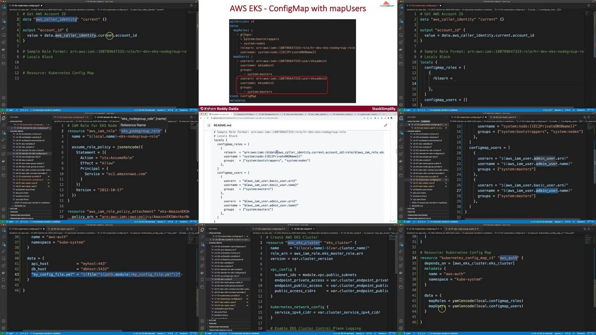Open Docker view in bottom-center VS Code frame
The height and width of the screenshot is (335, 596).
pyautogui.click(x=202, y=273)
